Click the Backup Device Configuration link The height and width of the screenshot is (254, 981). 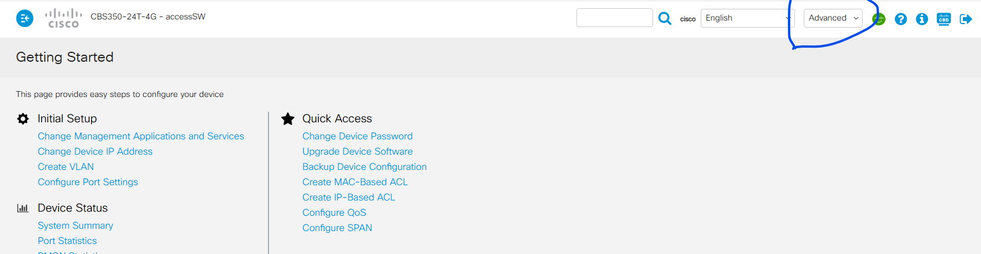(x=364, y=167)
